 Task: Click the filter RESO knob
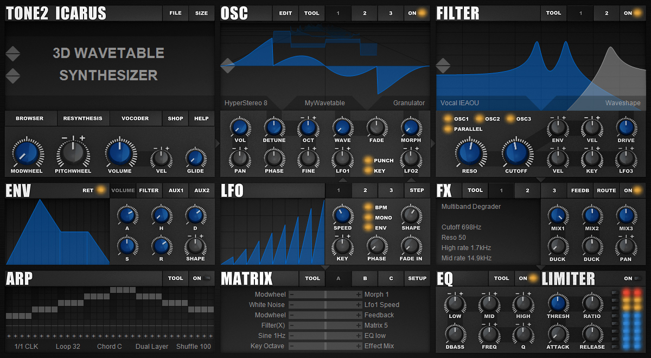tap(469, 153)
